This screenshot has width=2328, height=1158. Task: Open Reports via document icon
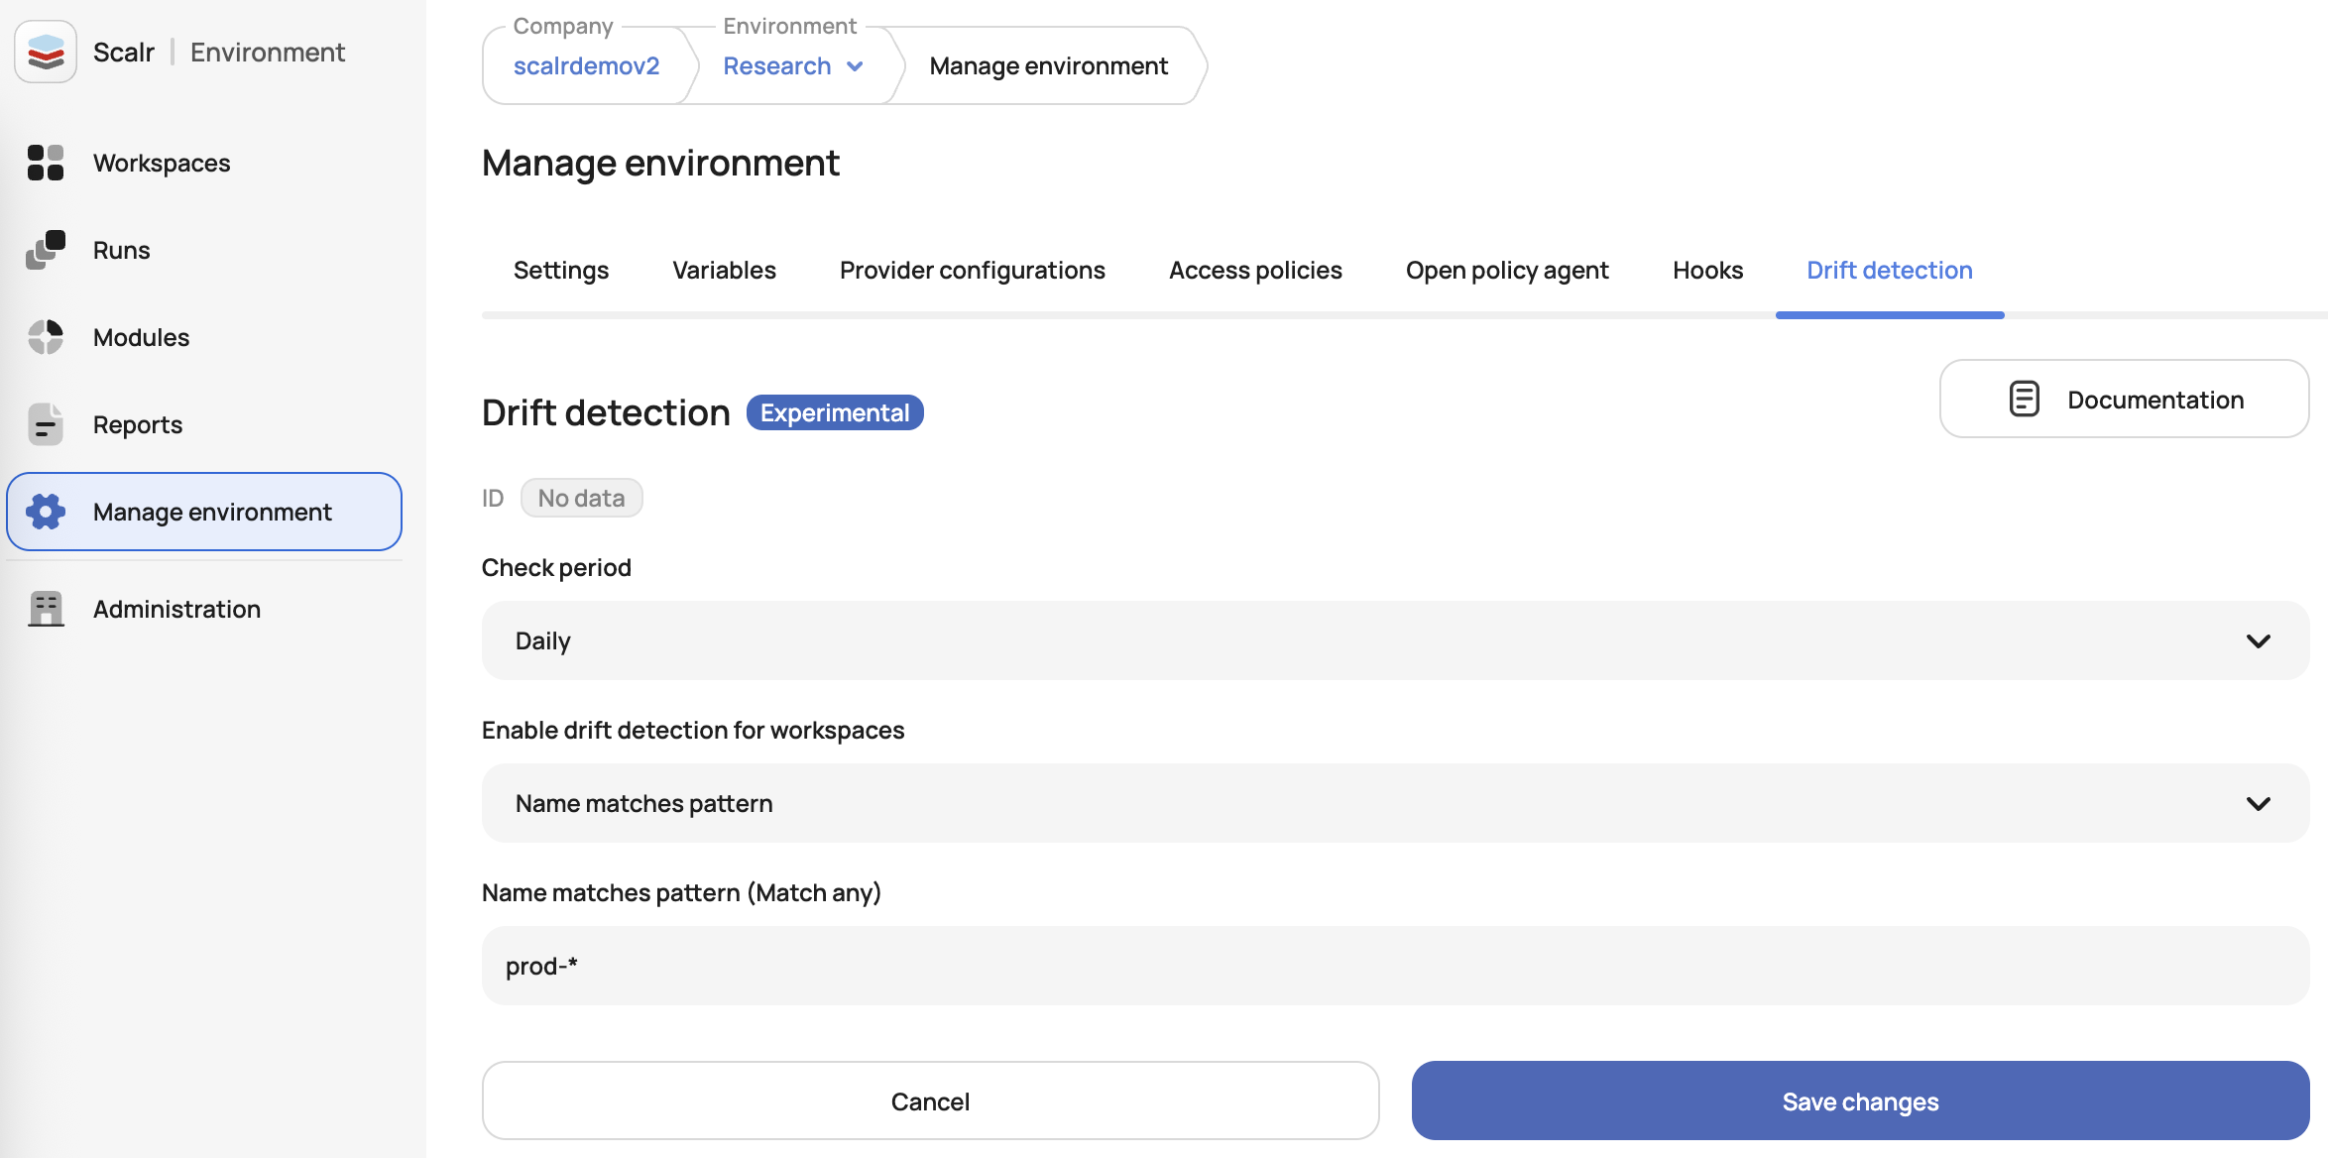46,424
